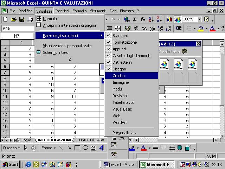
Task: Enable the Immagine toolbar
Action: [132, 82]
